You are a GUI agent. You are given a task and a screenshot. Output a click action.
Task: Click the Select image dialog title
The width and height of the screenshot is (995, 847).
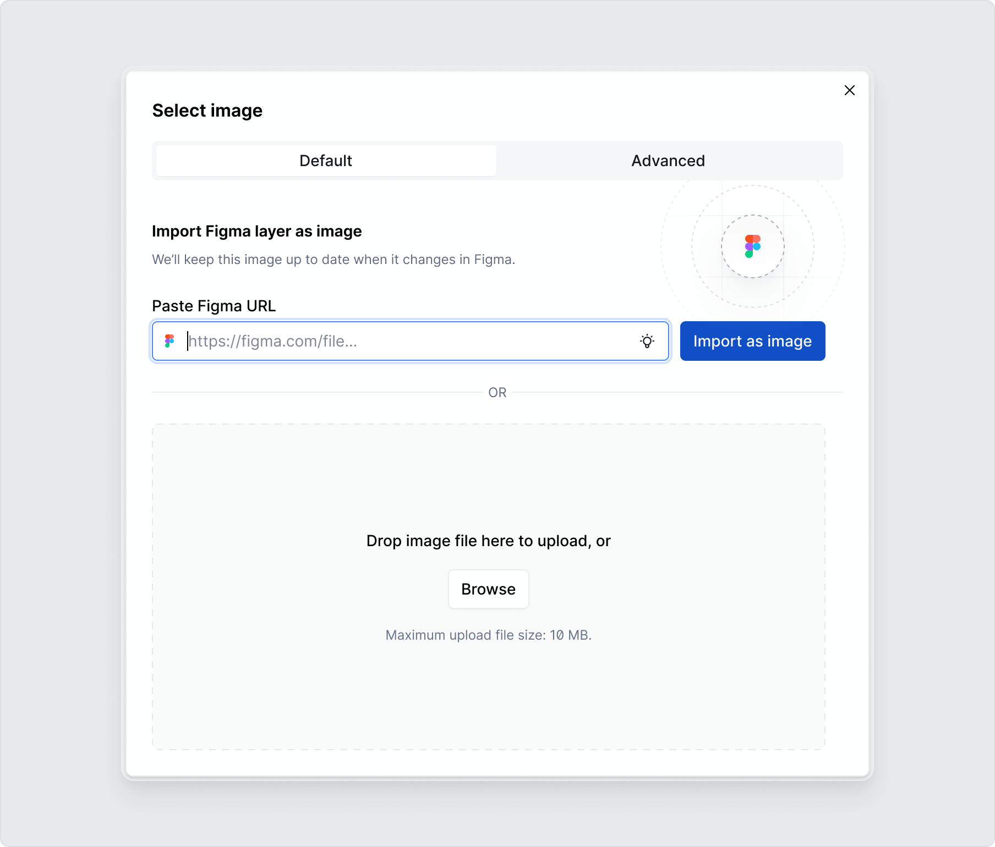point(207,110)
